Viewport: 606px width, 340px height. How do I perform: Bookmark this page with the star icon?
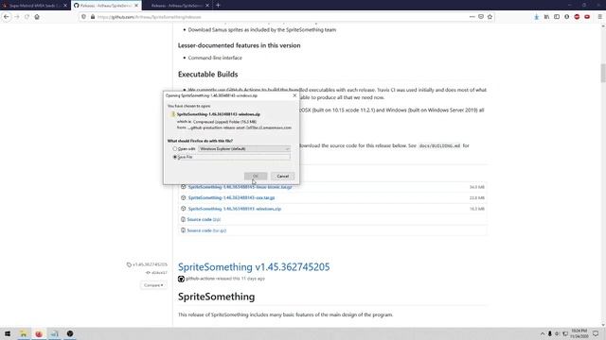point(490,17)
